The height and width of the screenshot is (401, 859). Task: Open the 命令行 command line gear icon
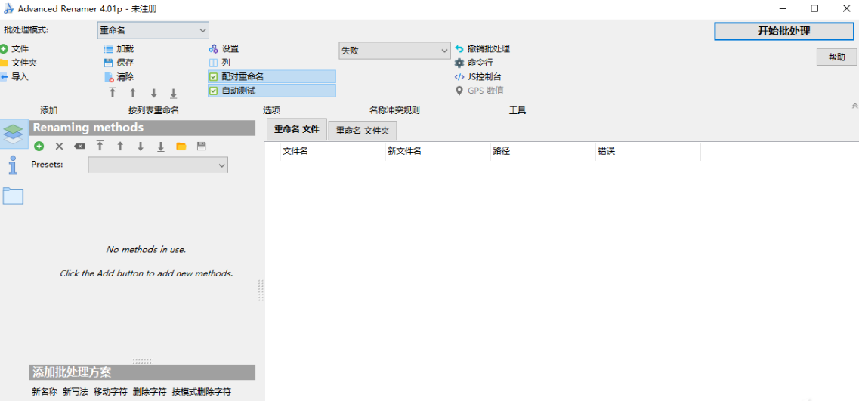point(459,63)
